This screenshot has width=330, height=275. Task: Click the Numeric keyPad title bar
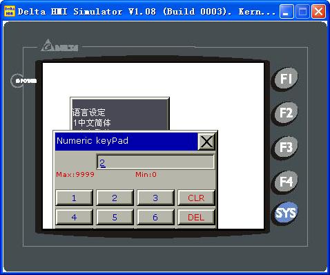click(126, 141)
